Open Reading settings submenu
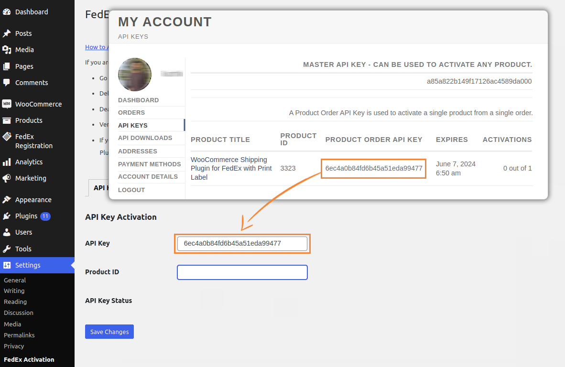The height and width of the screenshot is (367, 565). click(15, 302)
